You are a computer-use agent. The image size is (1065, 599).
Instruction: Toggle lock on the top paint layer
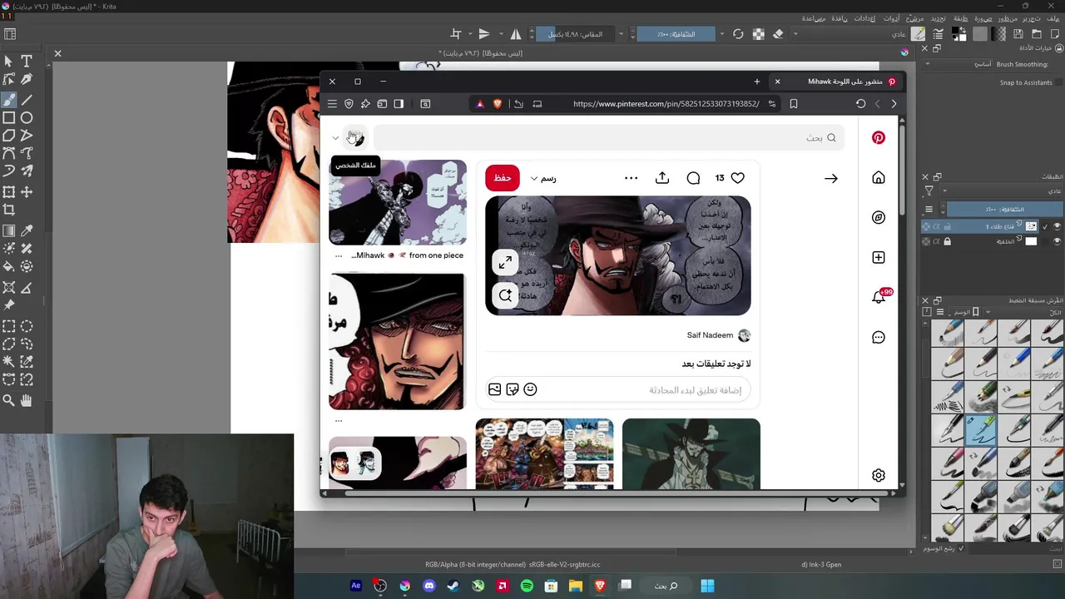(x=947, y=226)
